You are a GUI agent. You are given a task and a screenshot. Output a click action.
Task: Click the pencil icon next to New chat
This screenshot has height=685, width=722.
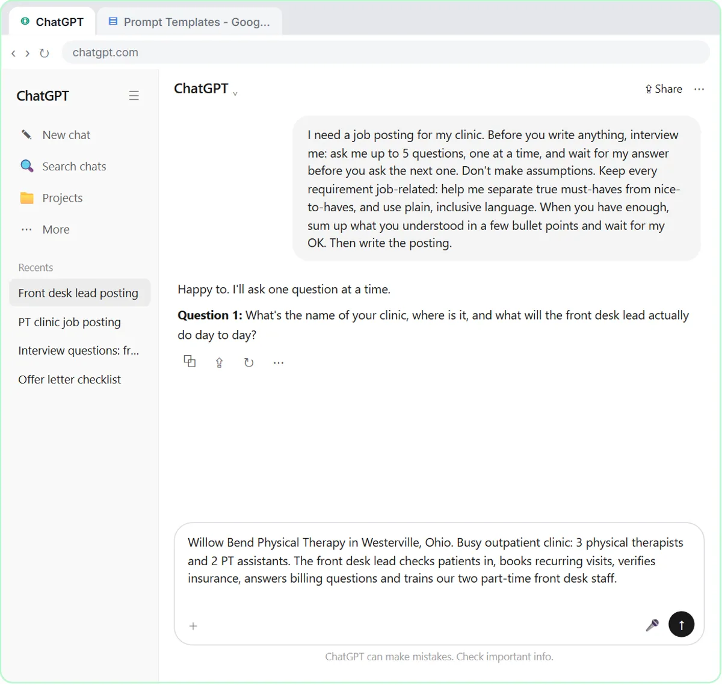pyautogui.click(x=26, y=135)
